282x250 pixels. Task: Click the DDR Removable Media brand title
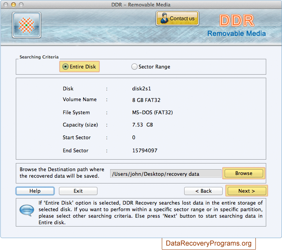(x=237, y=25)
